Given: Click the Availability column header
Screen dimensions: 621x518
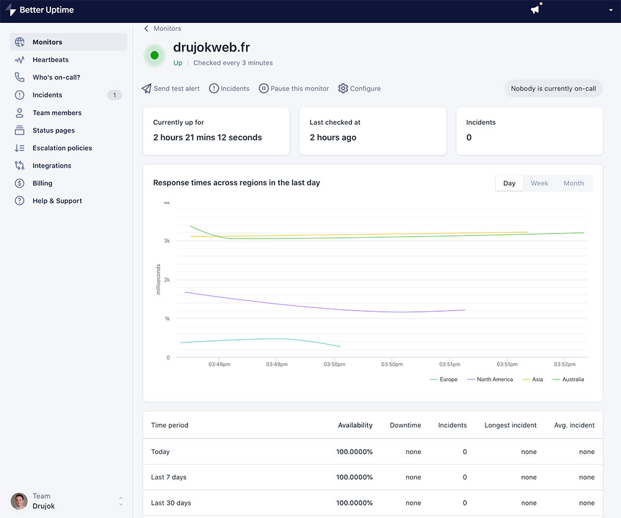Looking at the screenshot, I should point(355,425).
